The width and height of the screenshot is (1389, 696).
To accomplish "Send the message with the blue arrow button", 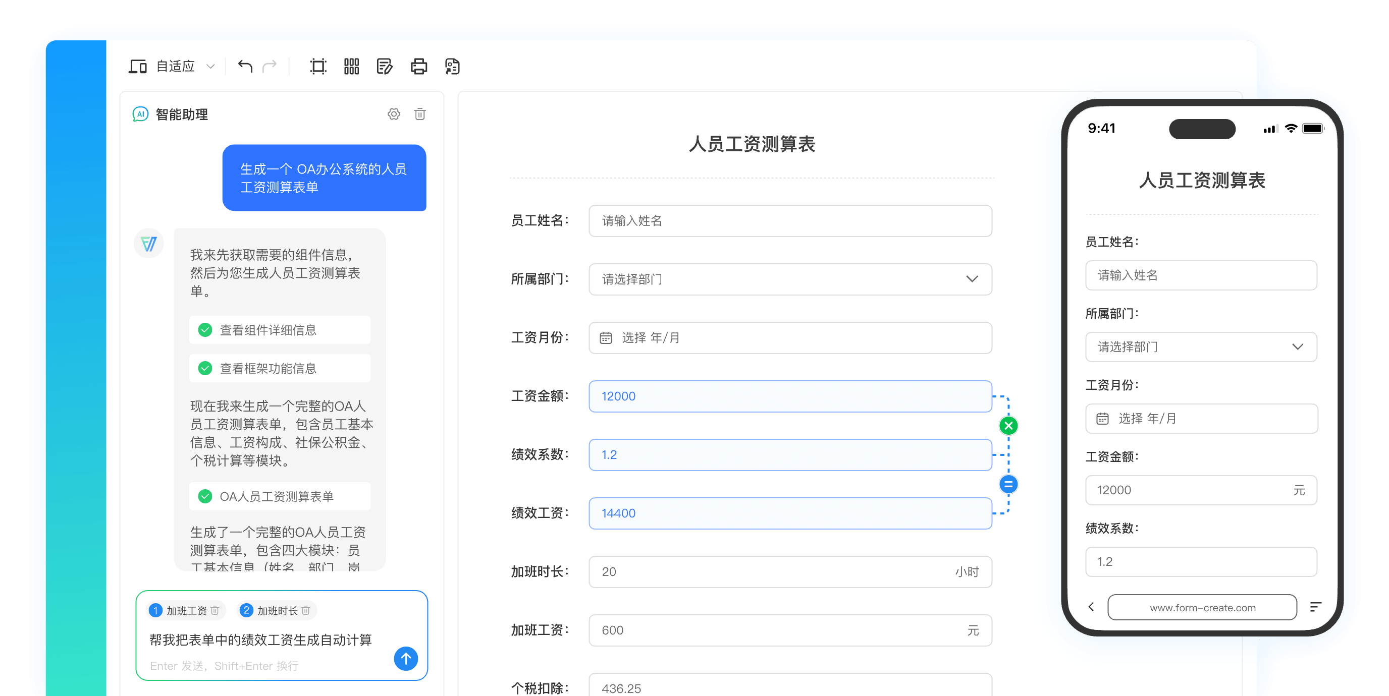I will point(406,658).
